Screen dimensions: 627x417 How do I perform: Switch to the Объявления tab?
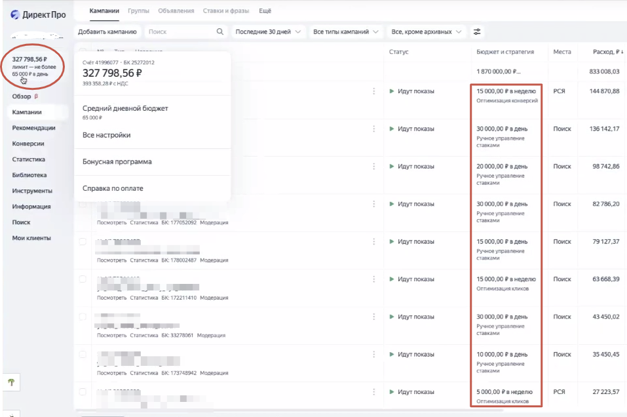point(176,10)
